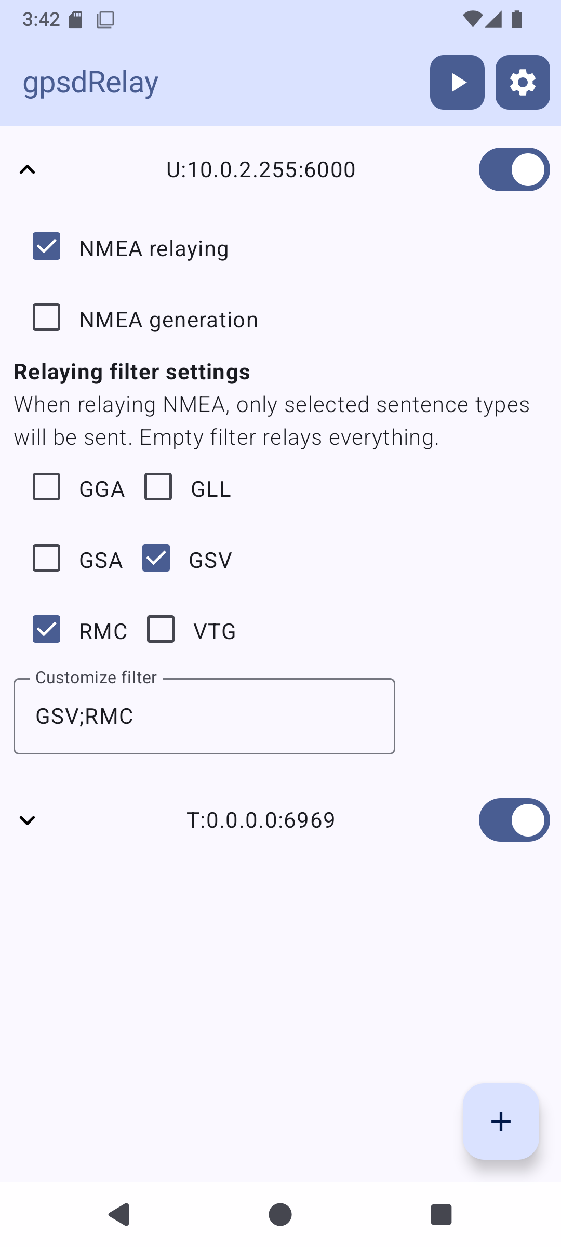561x1247 pixels.
Task: Check the GGA sentence filter
Action: click(47, 487)
